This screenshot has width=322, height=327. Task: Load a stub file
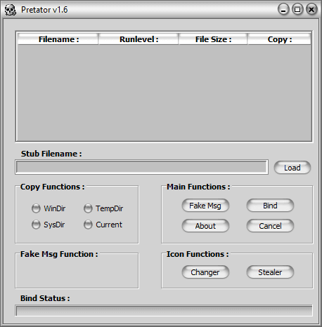click(x=292, y=168)
